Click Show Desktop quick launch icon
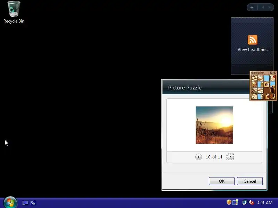 [25, 203]
